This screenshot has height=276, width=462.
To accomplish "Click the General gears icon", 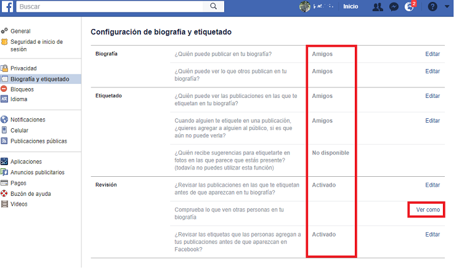I will tap(4, 31).
